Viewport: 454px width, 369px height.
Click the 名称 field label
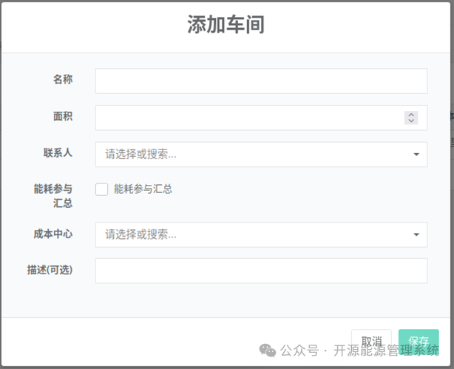(x=63, y=79)
